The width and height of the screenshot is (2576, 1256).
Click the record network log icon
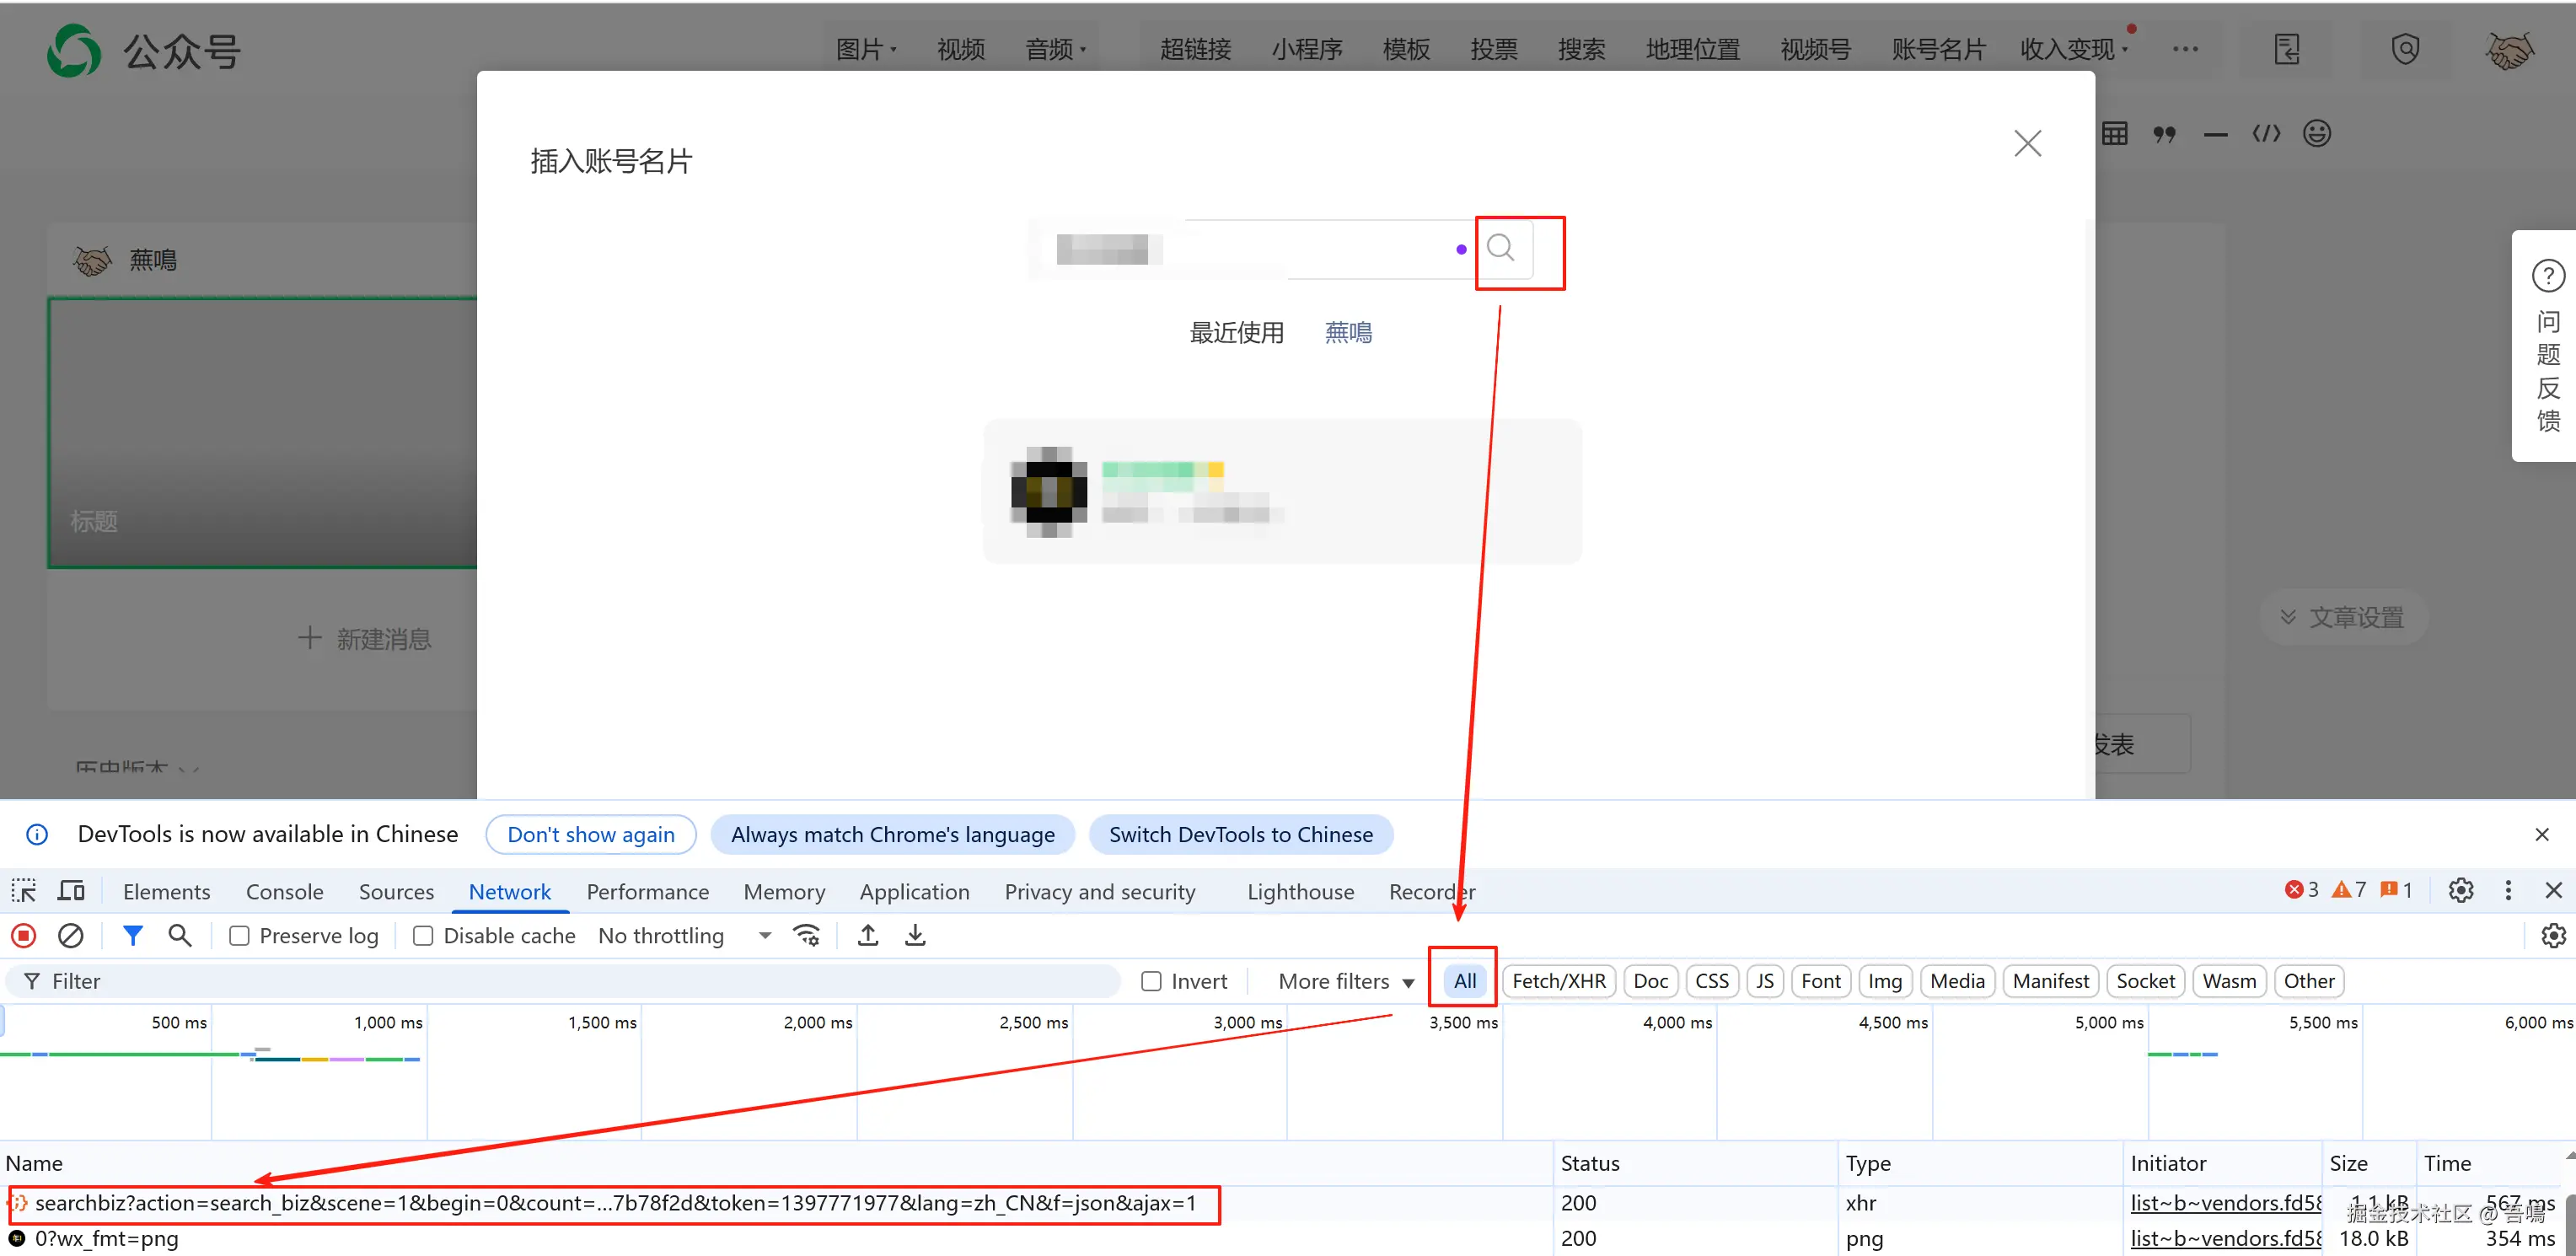(24, 935)
